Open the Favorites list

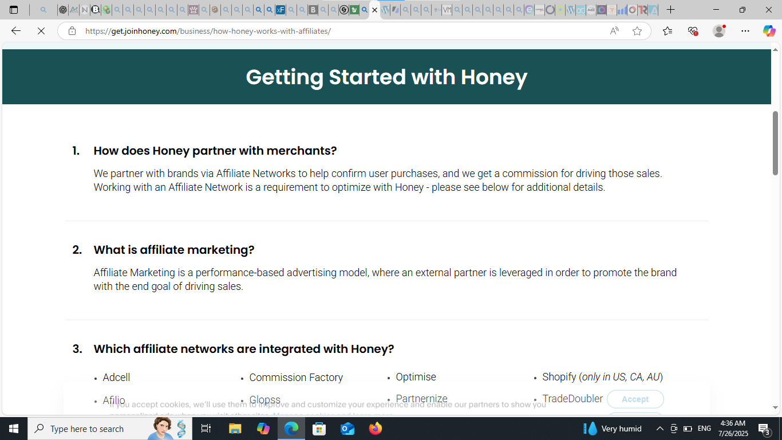click(x=668, y=31)
